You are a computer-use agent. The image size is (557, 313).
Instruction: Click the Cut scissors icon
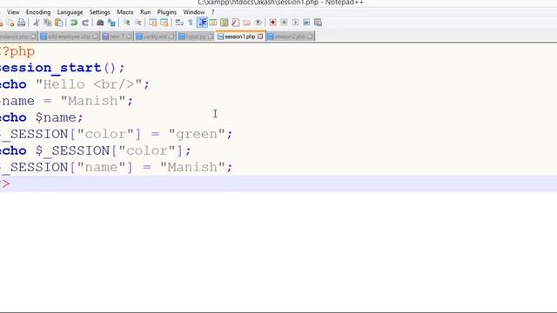[x=36, y=23]
